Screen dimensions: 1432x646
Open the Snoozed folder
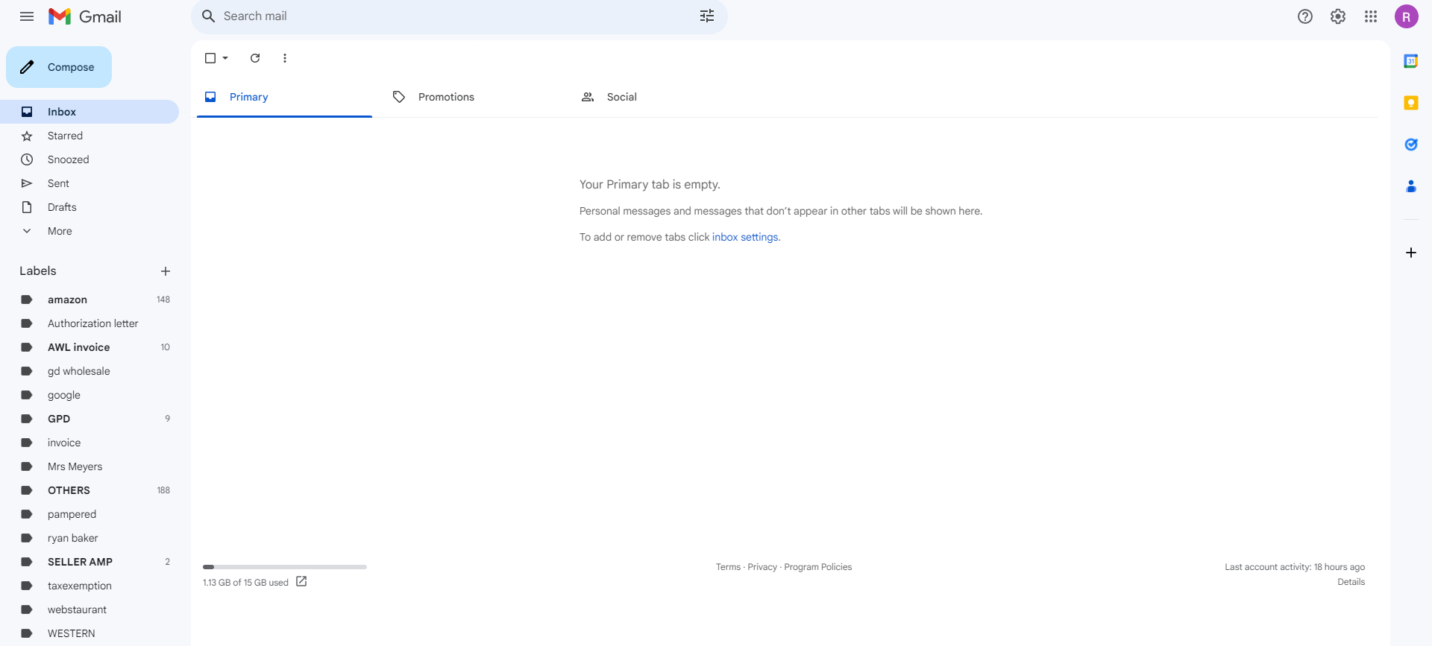coord(89,159)
